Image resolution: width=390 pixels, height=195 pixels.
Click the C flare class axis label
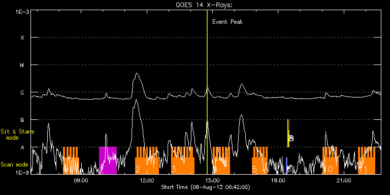pos(22,92)
